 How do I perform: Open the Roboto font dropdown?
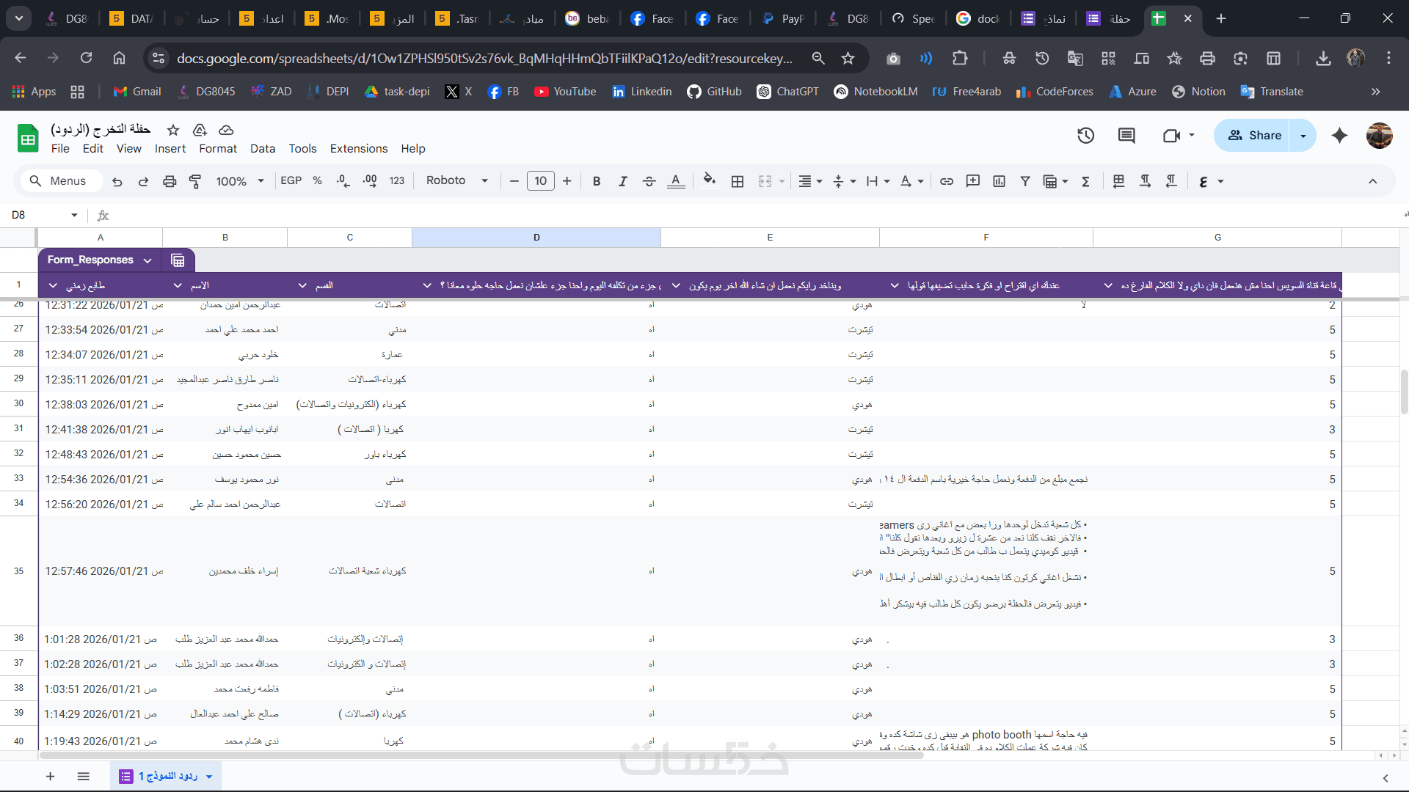[456, 180]
